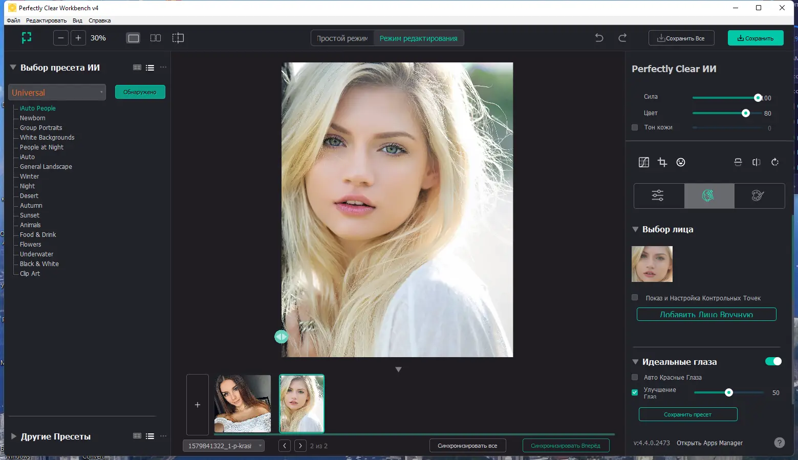Click the Обнаружено button

tap(140, 92)
